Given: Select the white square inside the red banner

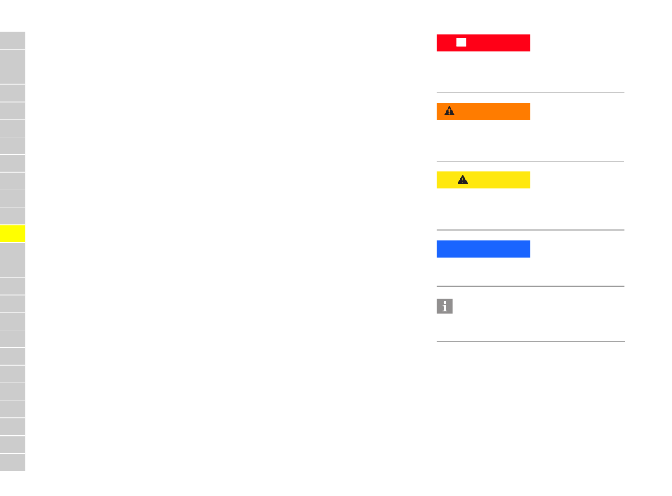Looking at the screenshot, I should 461,42.
